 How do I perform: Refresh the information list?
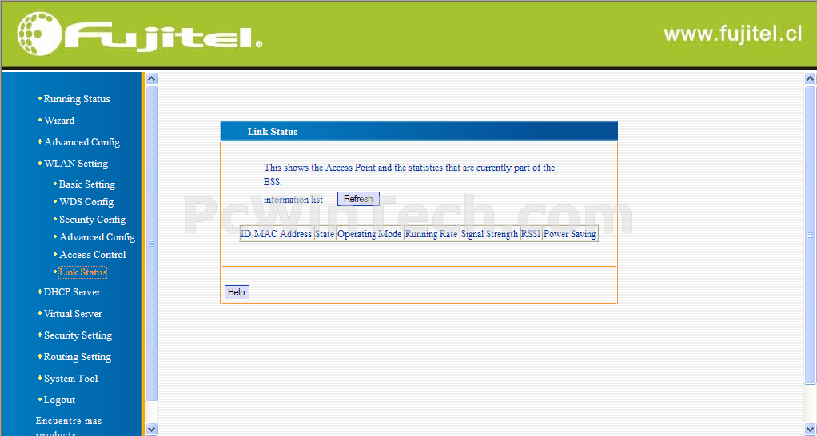[358, 199]
